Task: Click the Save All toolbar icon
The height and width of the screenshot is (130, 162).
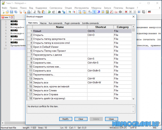Action: (x=16, y=12)
